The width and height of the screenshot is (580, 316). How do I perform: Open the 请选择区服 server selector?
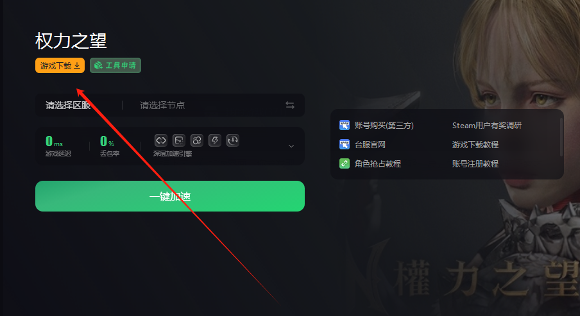pos(68,105)
